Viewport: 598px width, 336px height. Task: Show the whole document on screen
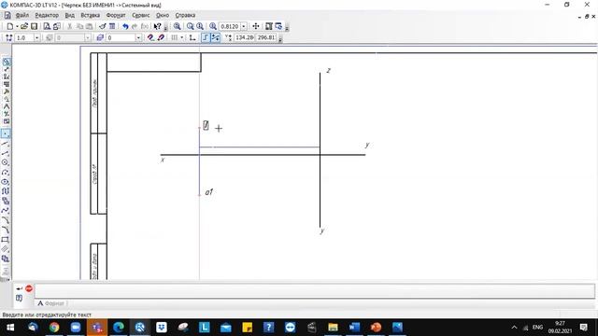(x=269, y=26)
